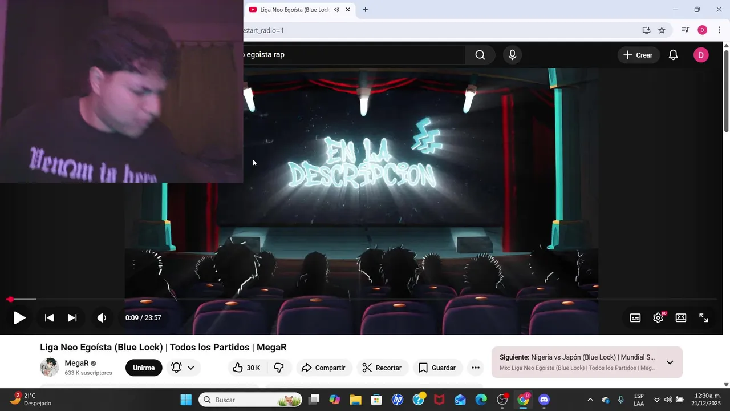Open the player settings gear
This screenshot has height=411, width=730.
(658, 318)
